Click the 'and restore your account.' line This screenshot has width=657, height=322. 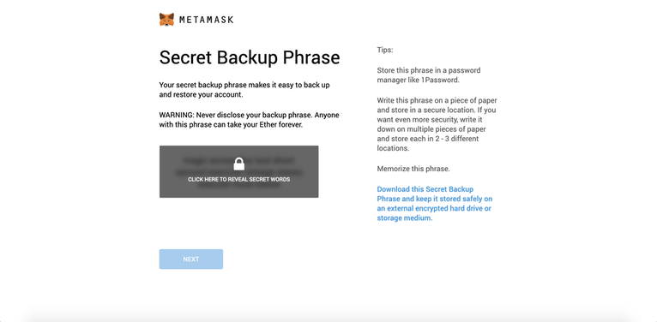[x=201, y=94]
